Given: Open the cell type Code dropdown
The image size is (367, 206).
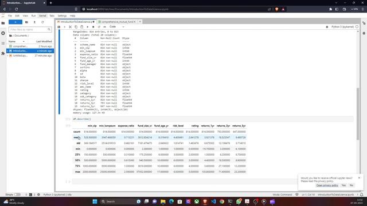Looking at the screenshot, I should 117,27.
